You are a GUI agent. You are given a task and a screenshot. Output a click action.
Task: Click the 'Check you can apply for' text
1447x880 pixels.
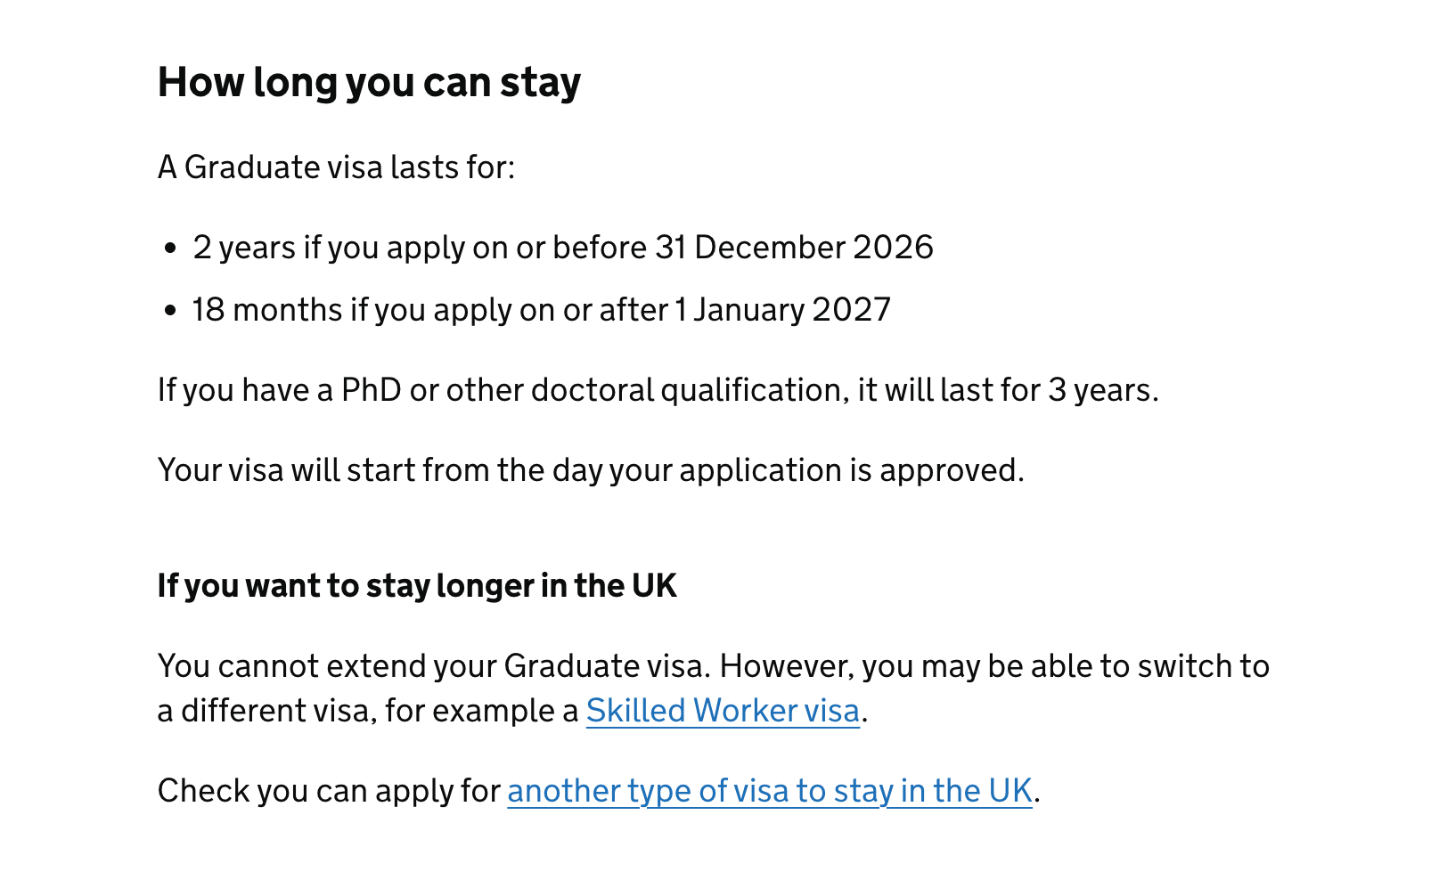(329, 791)
